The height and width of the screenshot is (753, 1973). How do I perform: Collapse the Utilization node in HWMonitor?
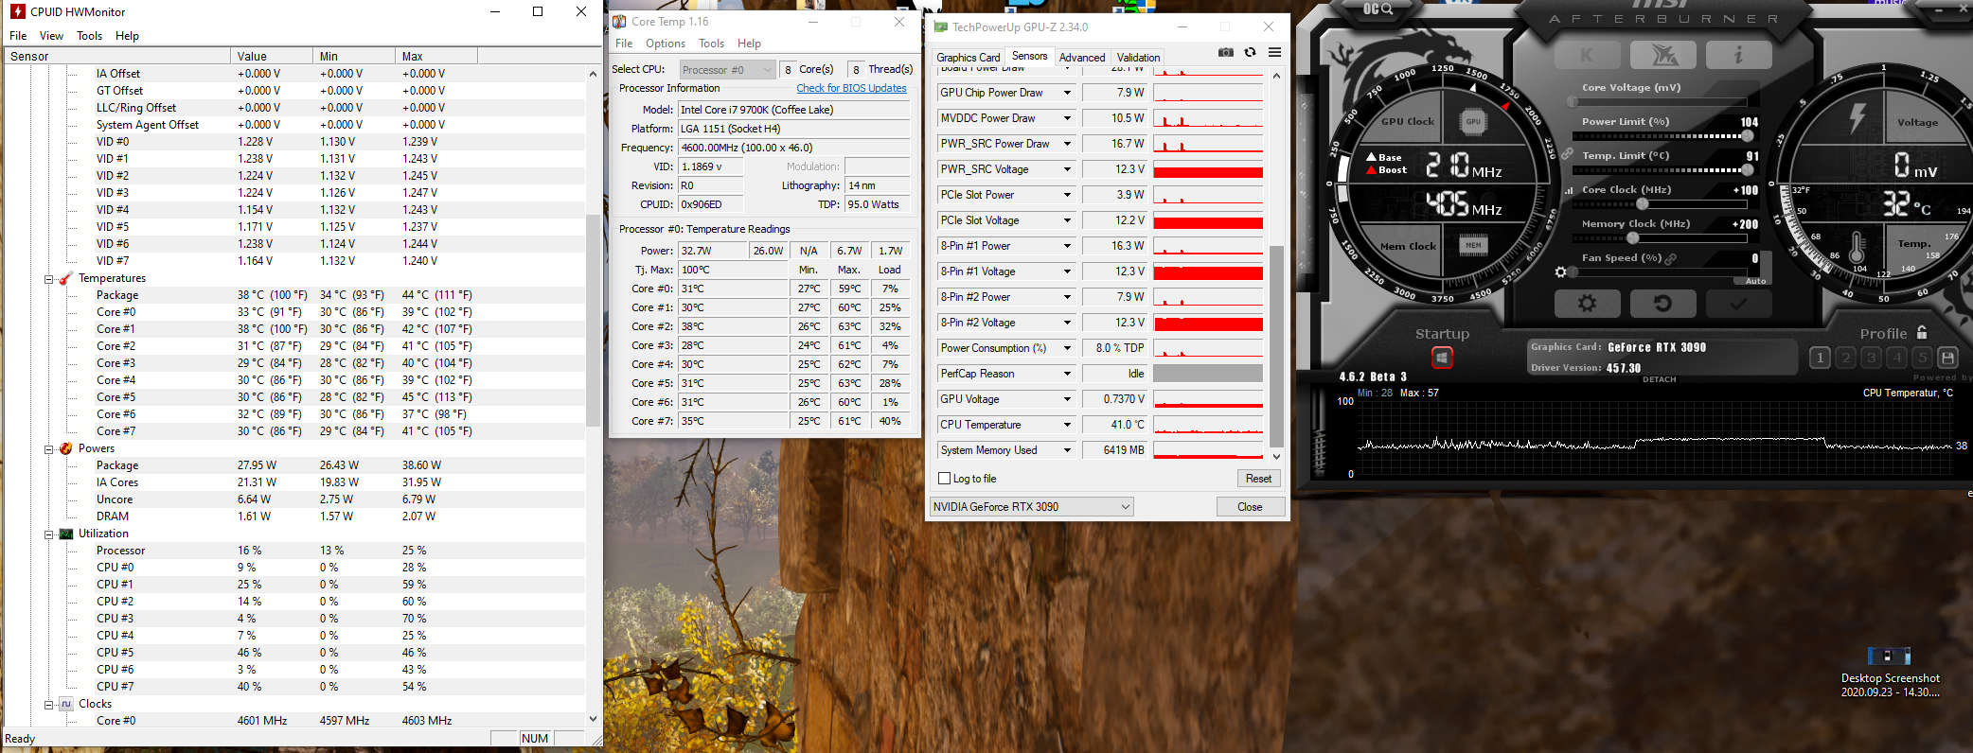[48, 534]
